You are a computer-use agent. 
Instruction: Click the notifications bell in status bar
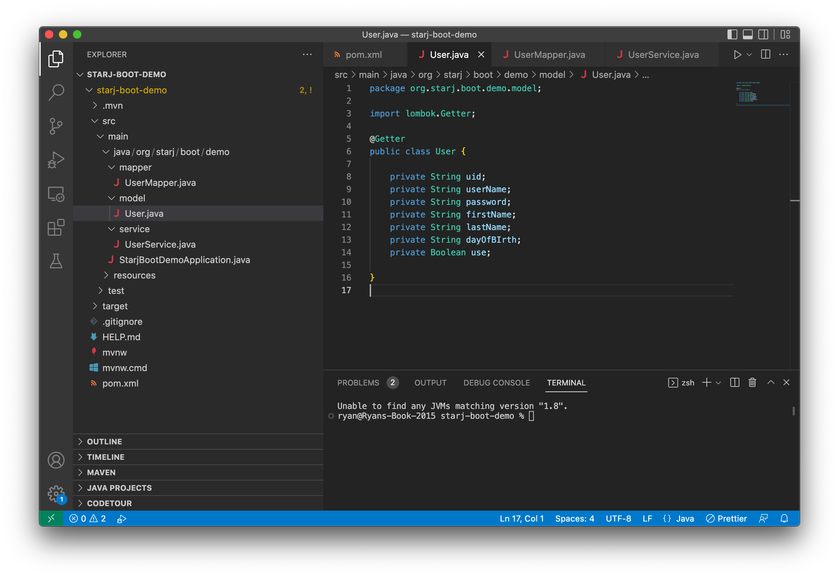[784, 519]
